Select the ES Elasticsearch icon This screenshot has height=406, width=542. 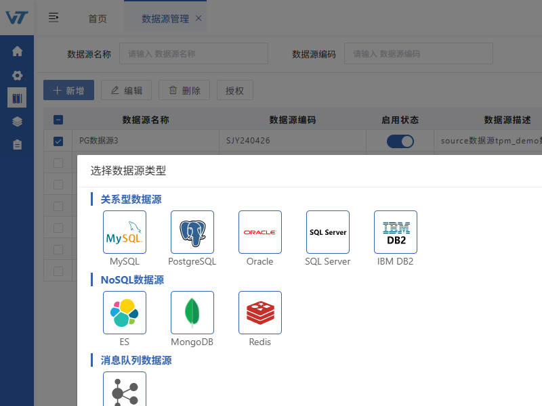tap(125, 313)
